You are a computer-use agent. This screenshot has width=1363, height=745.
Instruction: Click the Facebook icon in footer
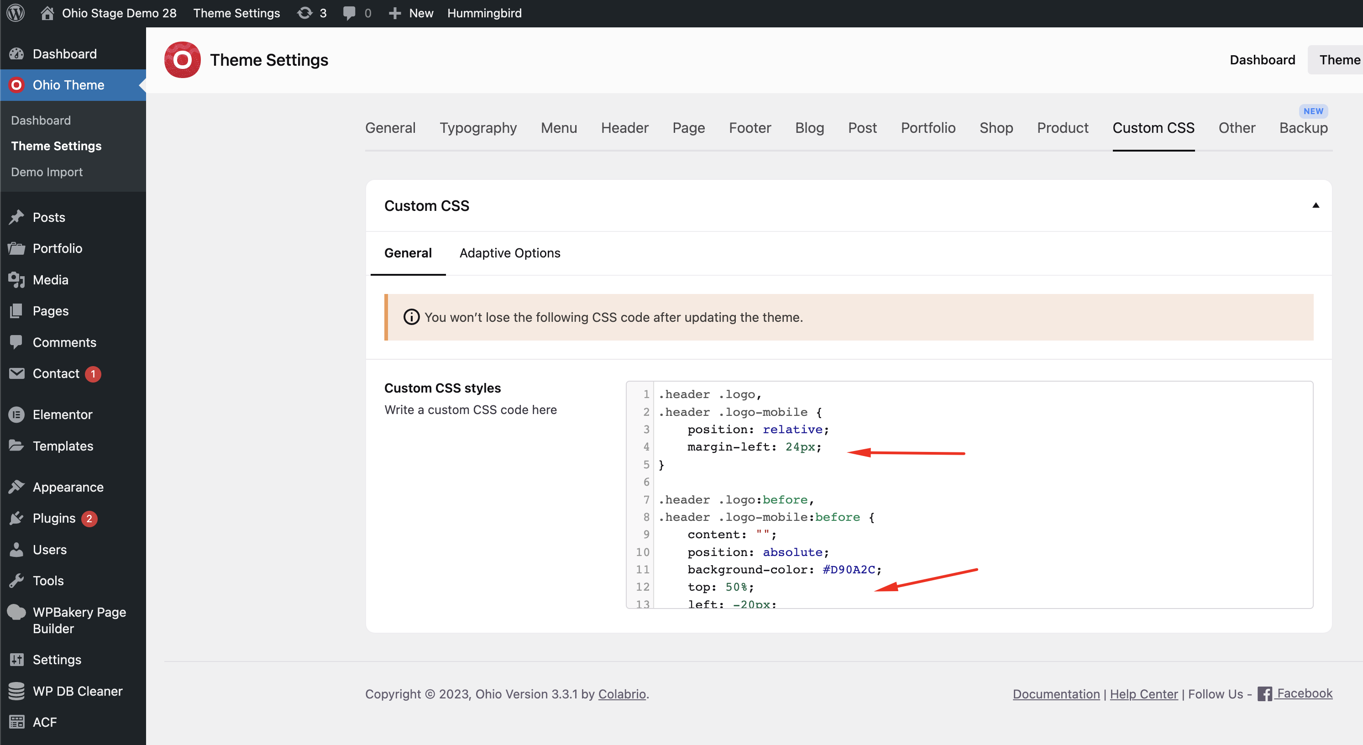pyautogui.click(x=1264, y=694)
